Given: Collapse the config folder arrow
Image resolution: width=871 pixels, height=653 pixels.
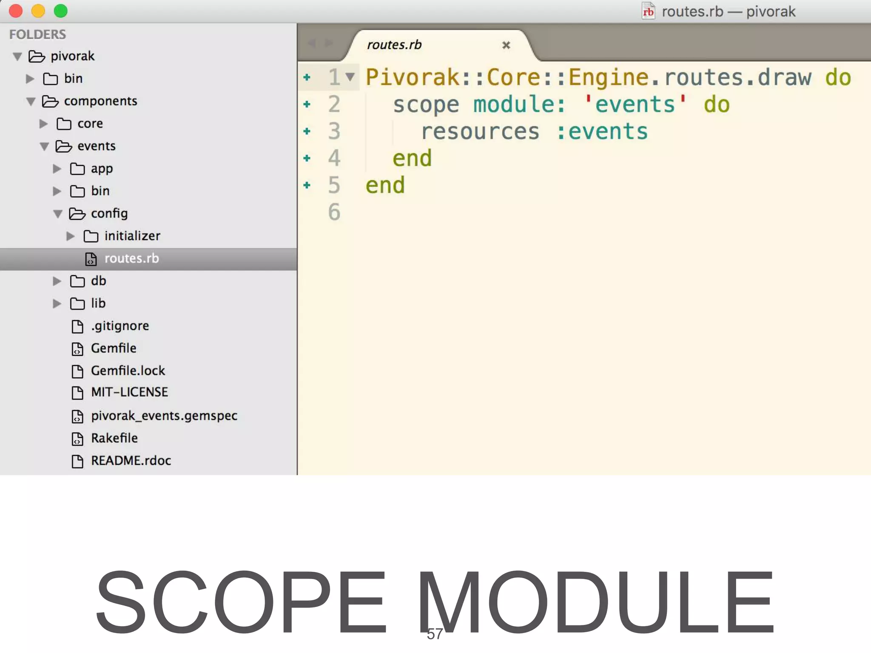Looking at the screenshot, I should point(58,214).
